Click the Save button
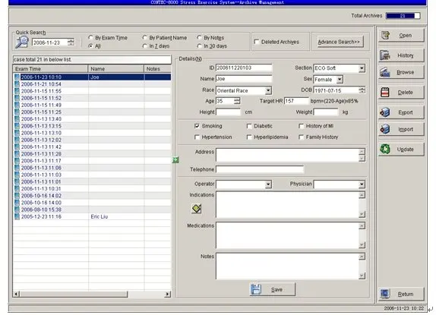Image resolution: width=436 pixels, height=315 pixels. click(273, 289)
